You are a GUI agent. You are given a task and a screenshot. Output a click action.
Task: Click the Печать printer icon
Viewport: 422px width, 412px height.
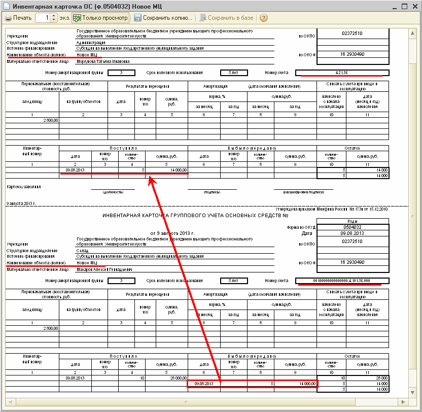tap(8, 18)
